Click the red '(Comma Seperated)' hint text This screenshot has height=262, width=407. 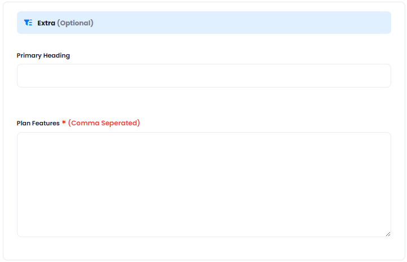click(x=104, y=123)
